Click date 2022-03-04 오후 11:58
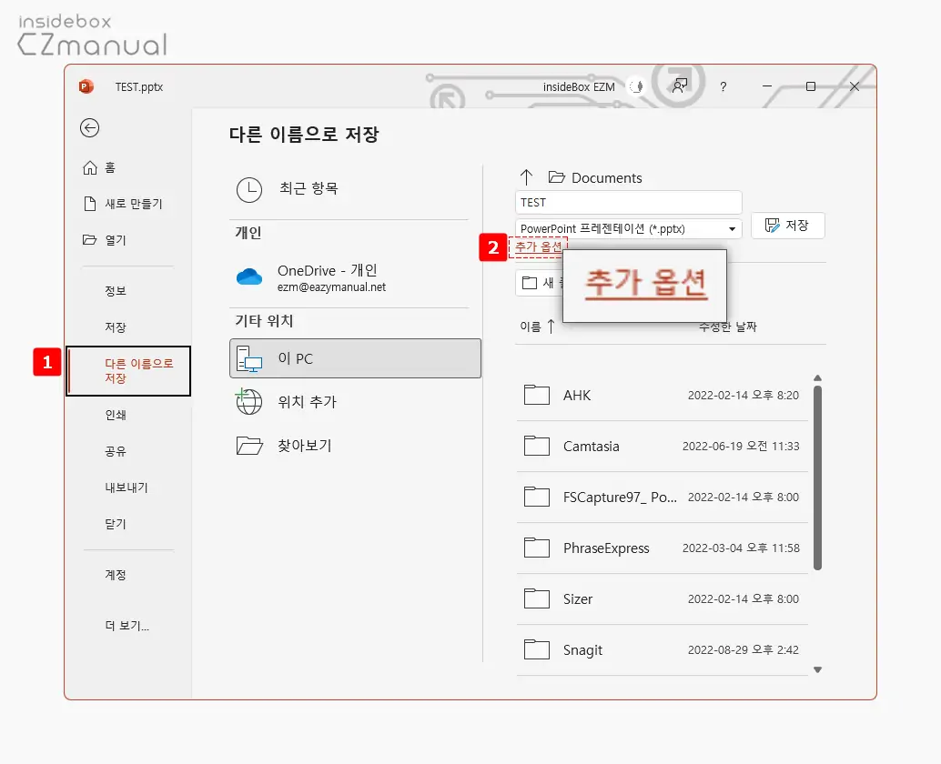 tap(741, 548)
